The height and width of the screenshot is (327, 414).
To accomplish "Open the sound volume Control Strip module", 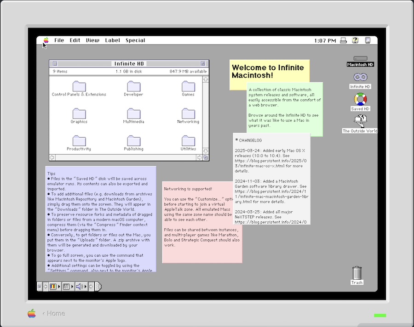I will (81, 287).
